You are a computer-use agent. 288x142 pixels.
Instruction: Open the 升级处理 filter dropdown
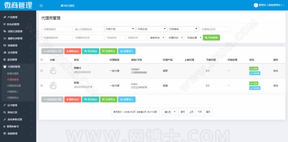coord(193,38)
